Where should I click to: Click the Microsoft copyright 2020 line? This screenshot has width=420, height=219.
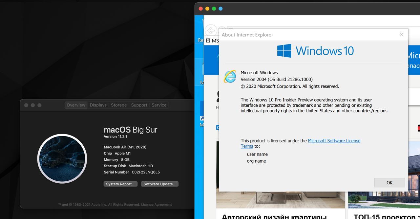pos(290,86)
